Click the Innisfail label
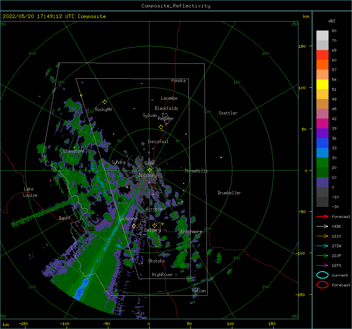Image resolution: width=352 pixels, height=329 pixels. (x=158, y=142)
